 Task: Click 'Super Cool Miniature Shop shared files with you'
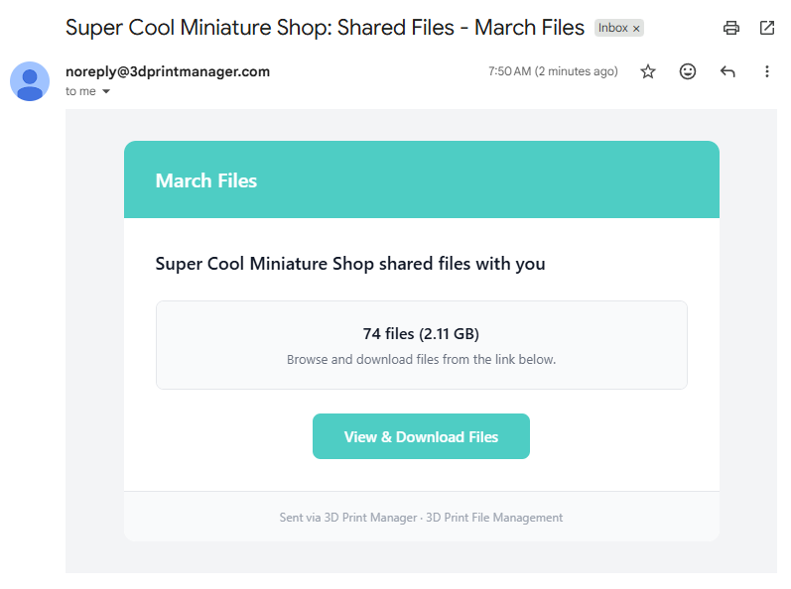(x=350, y=264)
